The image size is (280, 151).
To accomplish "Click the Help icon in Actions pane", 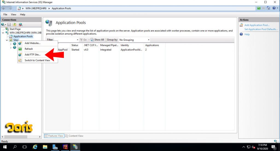I will click(x=241, y=34).
